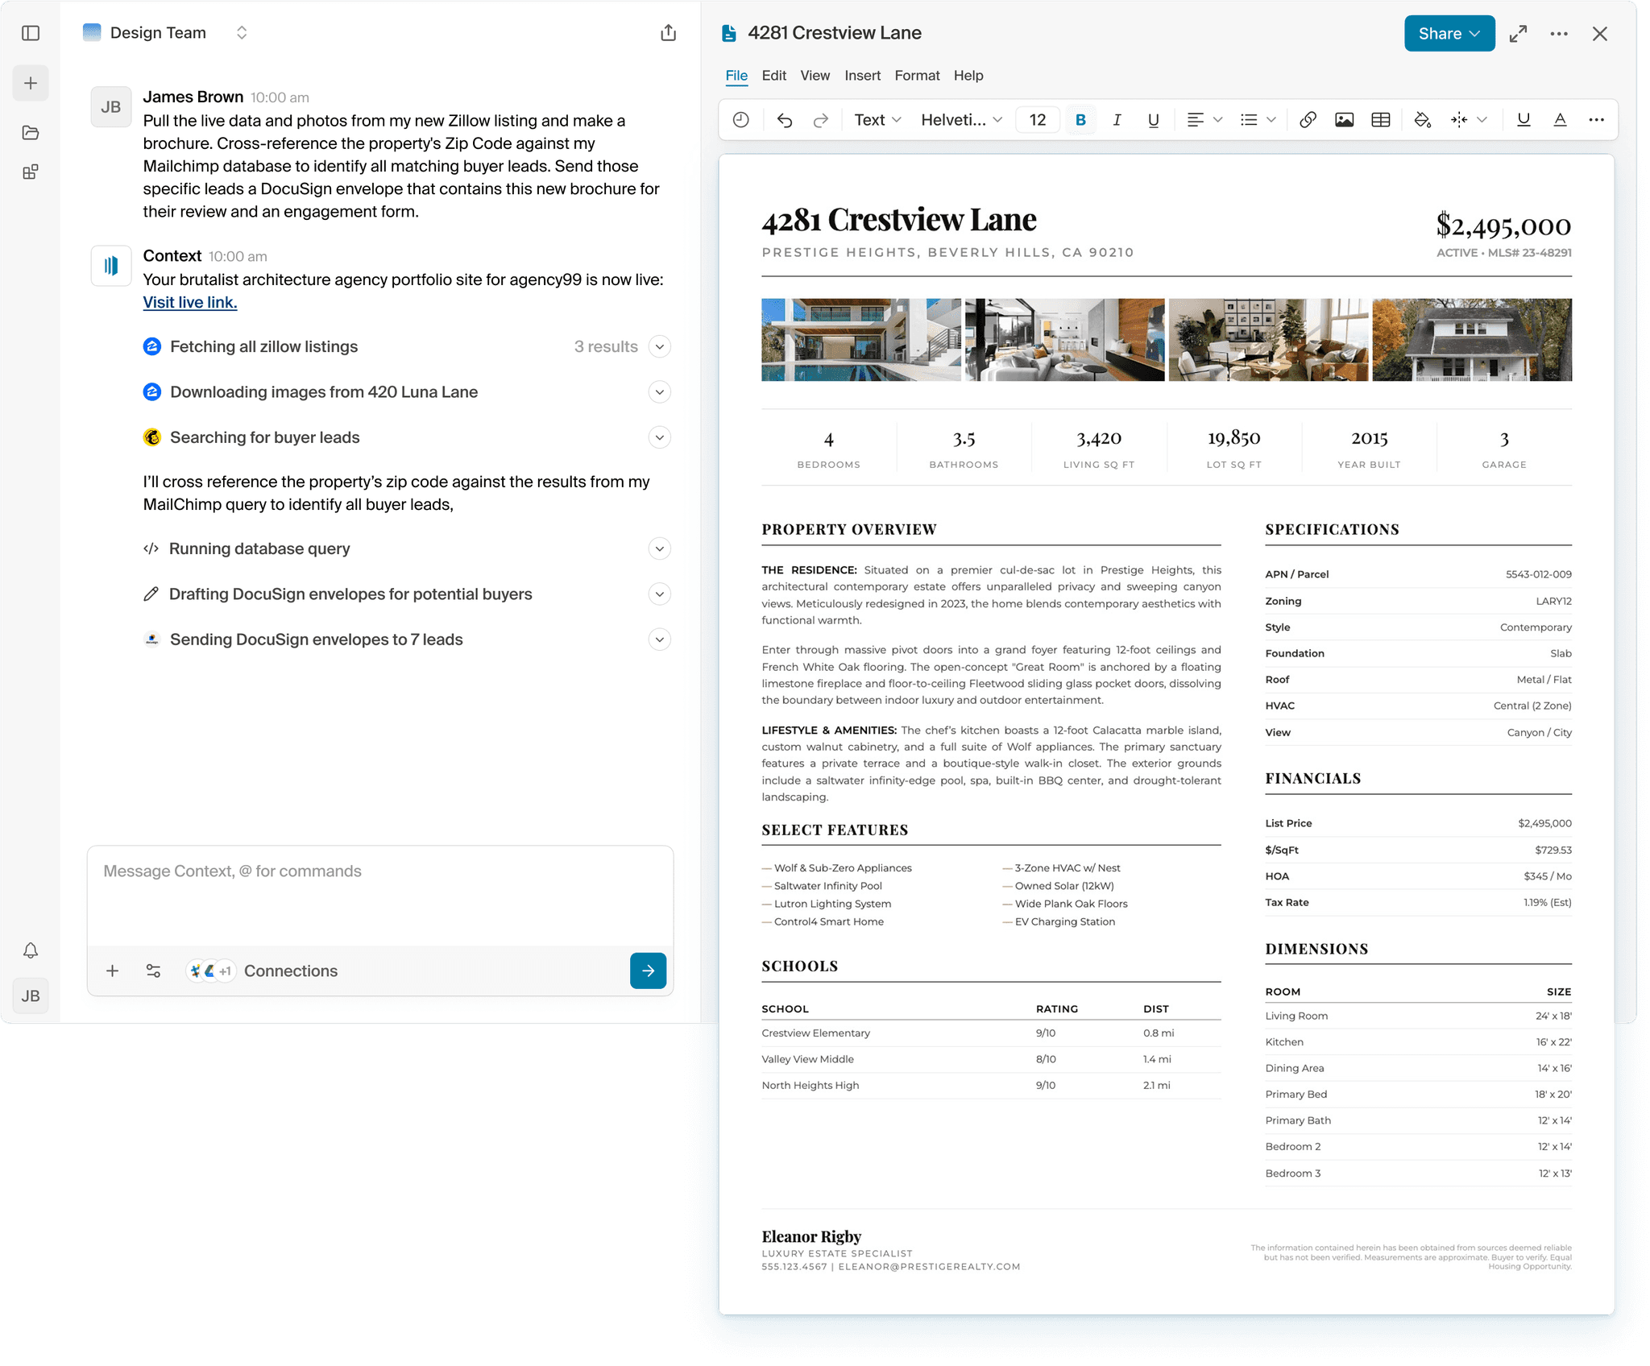Open the Visit live link hyperlink
Screen dimensions: 1650x1366
190,302
